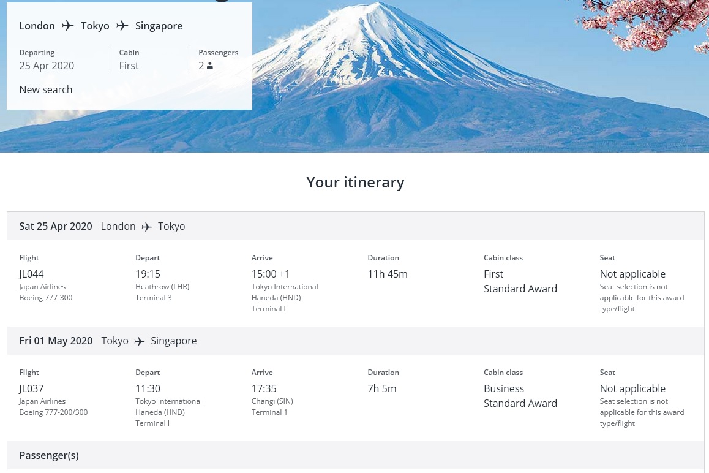Click the First cabin value in the search summary
The width and height of the screenshot is (709, 473).
tap(129, 66)
